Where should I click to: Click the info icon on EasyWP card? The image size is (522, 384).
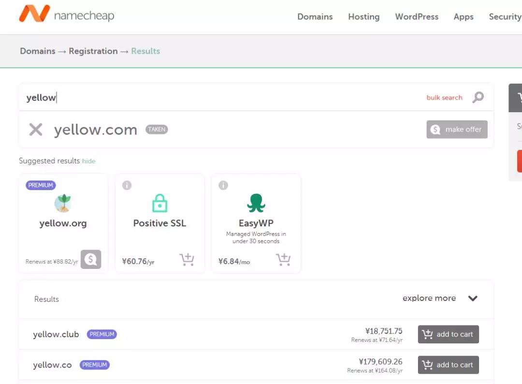(x=223, y=185)
